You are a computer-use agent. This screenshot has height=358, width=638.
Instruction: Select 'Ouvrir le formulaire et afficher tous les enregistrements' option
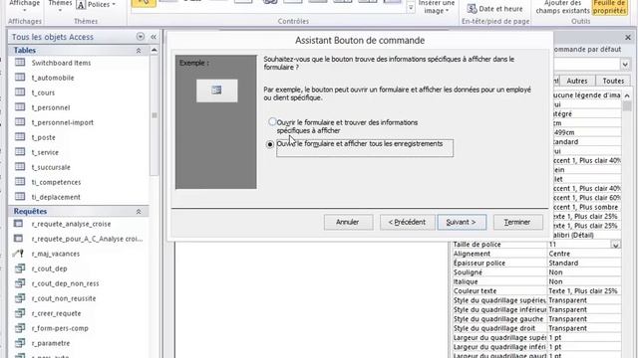(x=270, y=144)
